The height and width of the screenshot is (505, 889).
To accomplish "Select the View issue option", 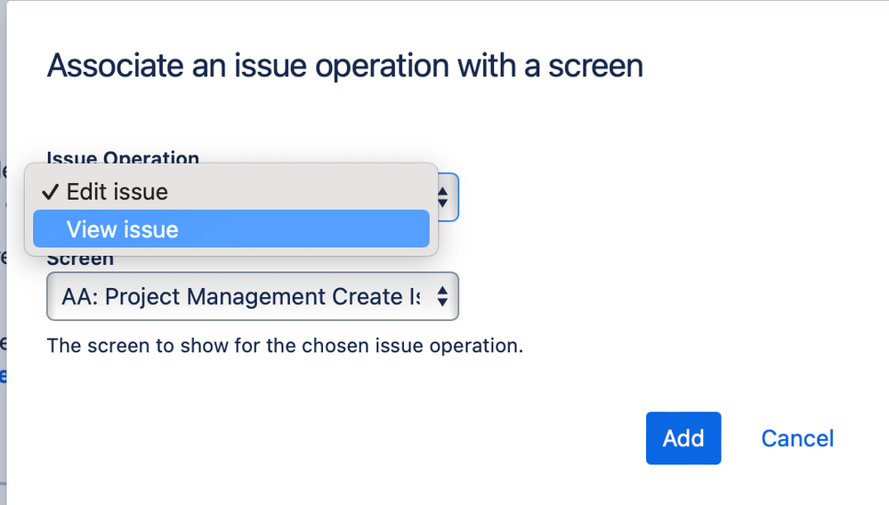I will (x=122, y=229).
